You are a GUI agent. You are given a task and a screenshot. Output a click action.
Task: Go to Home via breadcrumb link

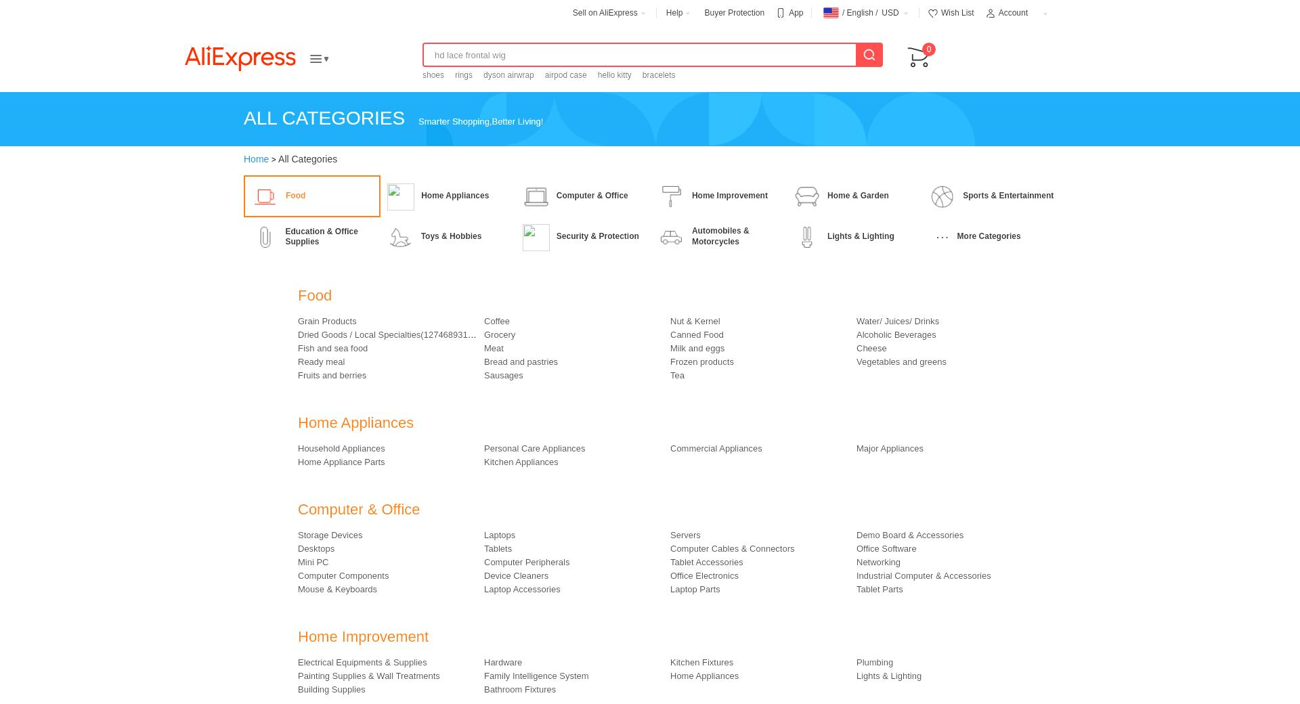(256, 159)
